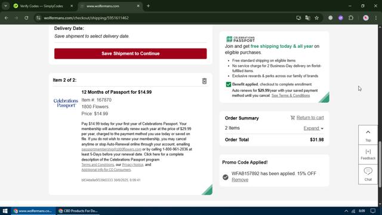Delete item 2 with trash icon

(x=204, y=81)
